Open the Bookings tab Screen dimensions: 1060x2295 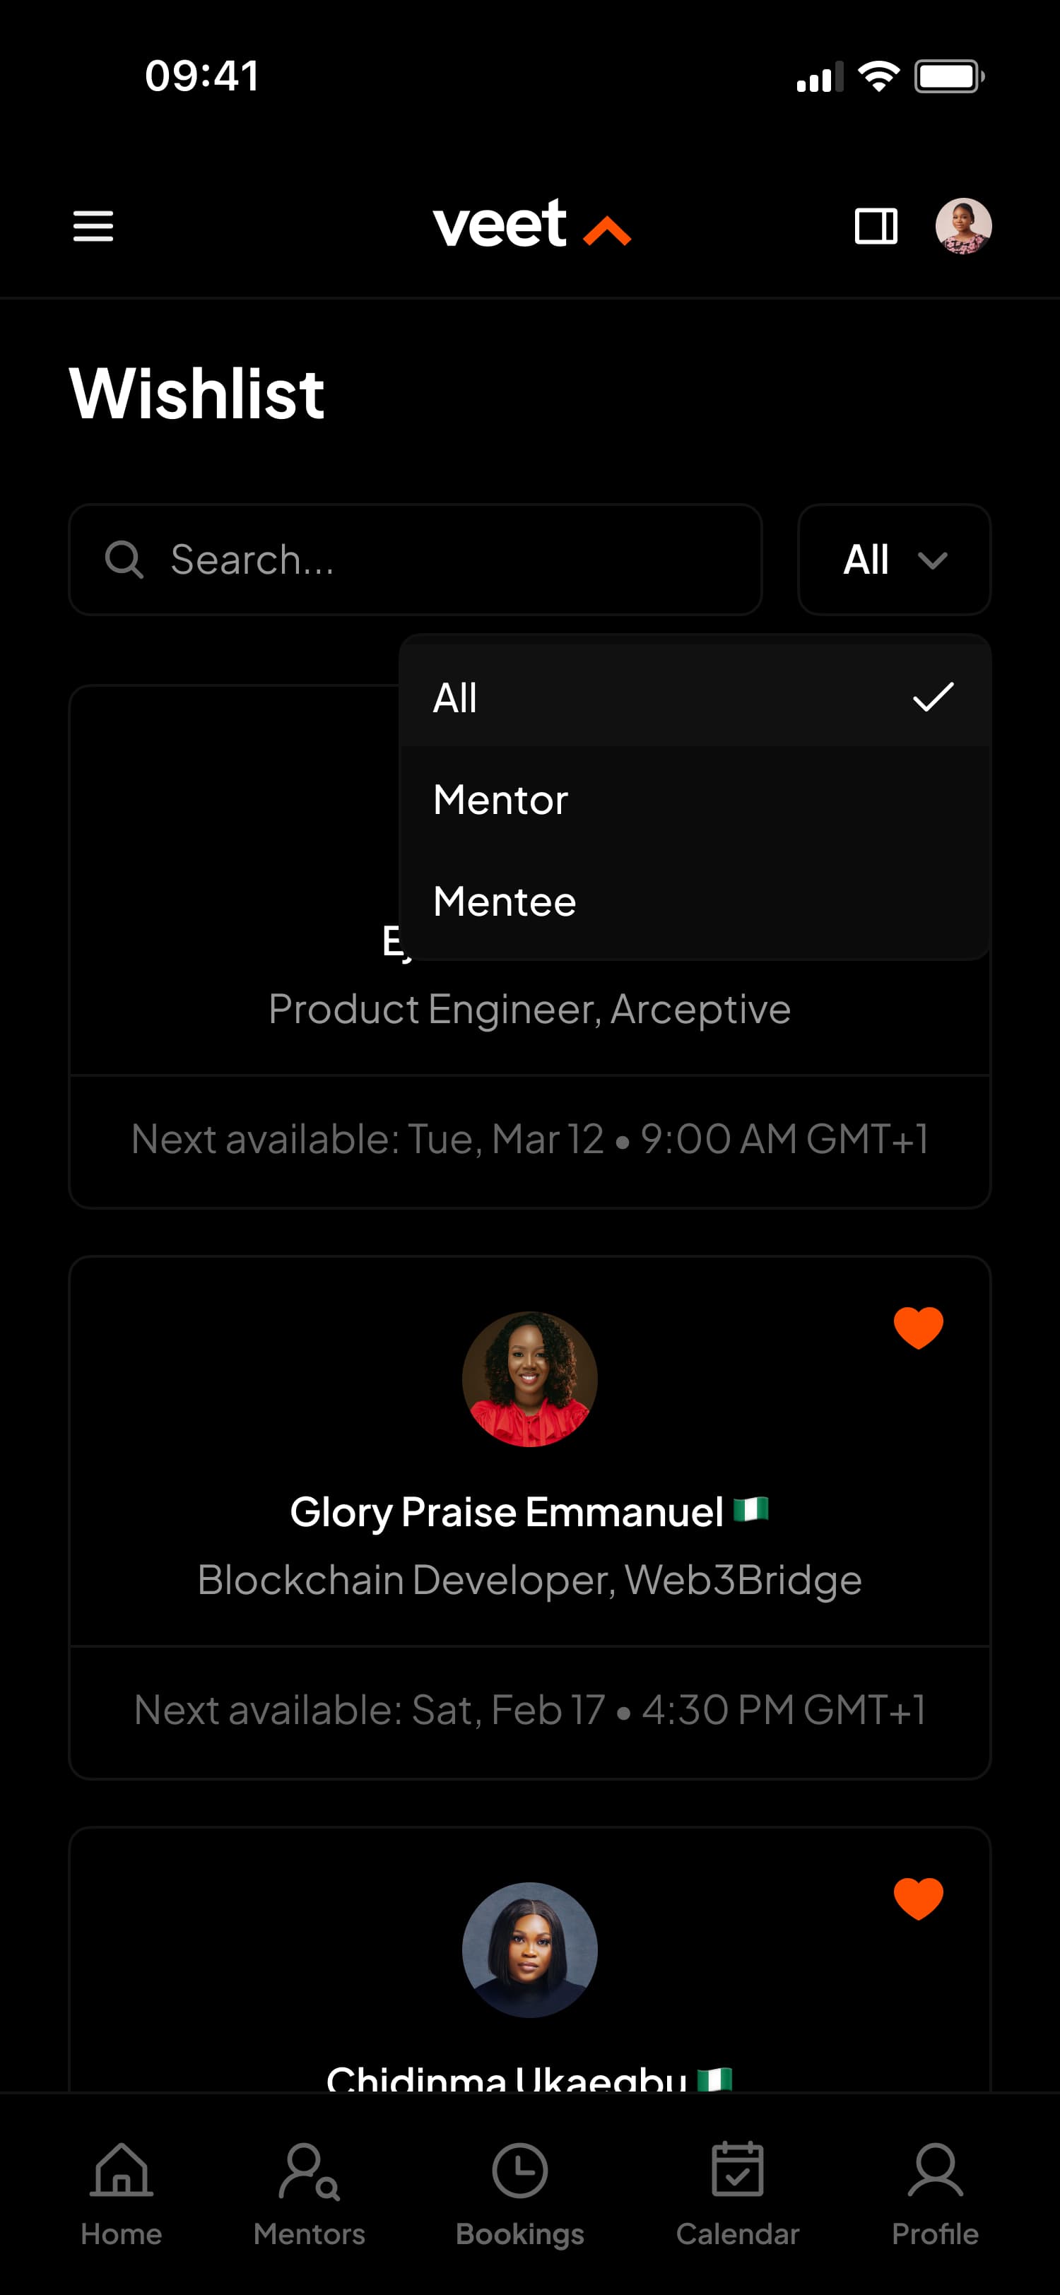click(520, 2193)
